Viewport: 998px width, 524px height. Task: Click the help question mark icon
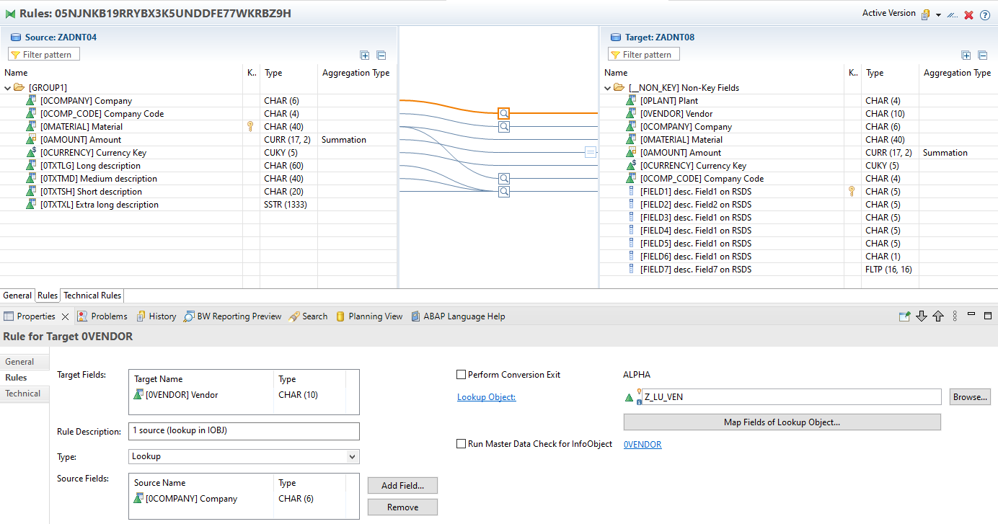pos(985,14)
